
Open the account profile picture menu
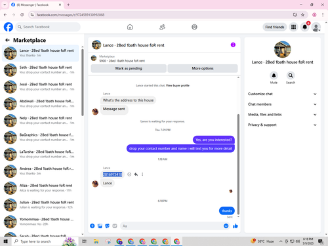[316, 27]
